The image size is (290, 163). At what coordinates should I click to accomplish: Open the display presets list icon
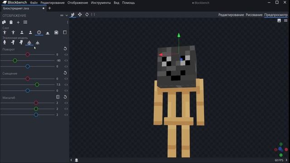point(25,22)
